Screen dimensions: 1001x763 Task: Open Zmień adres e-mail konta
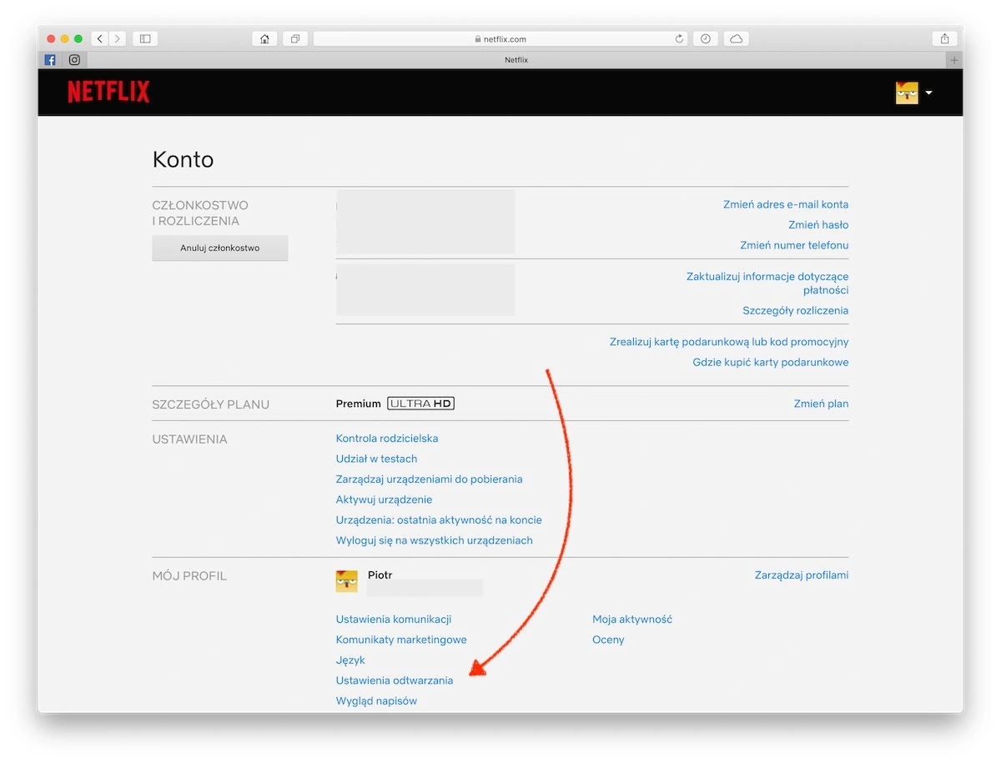(786, 204)
